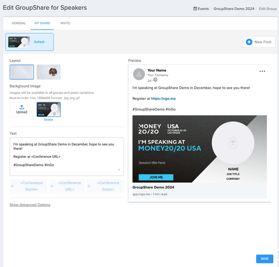The image size is (279, 267).
Task: Click the blue Save button
Action: [264, 258]
